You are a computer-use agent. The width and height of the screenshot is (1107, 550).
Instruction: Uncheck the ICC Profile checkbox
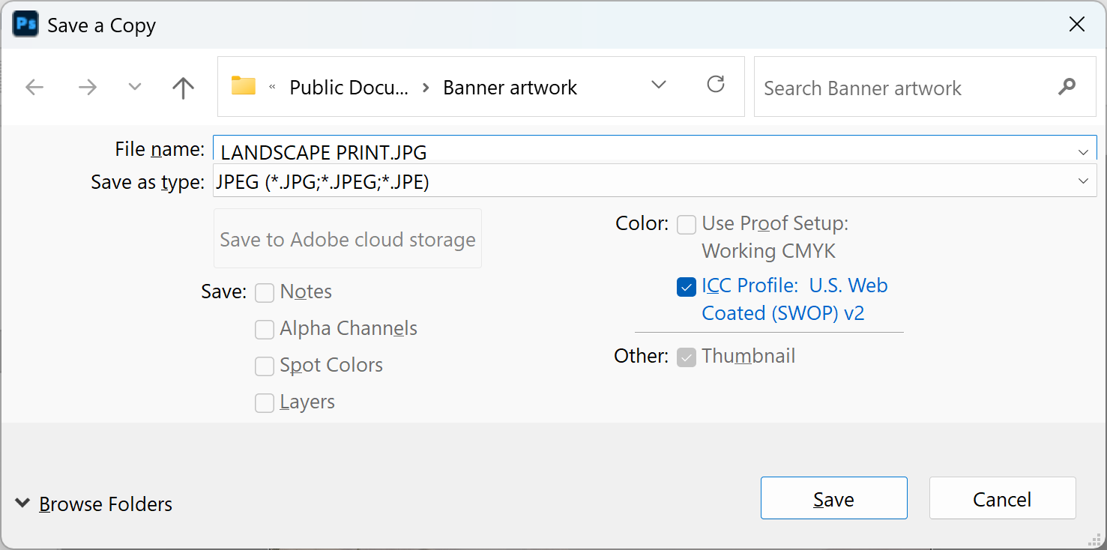687,286
